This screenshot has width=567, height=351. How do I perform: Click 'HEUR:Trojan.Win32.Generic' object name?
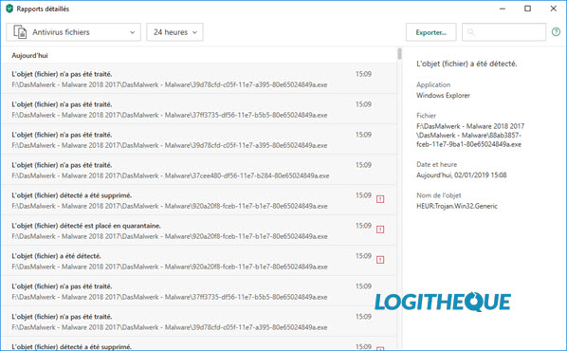457,206
